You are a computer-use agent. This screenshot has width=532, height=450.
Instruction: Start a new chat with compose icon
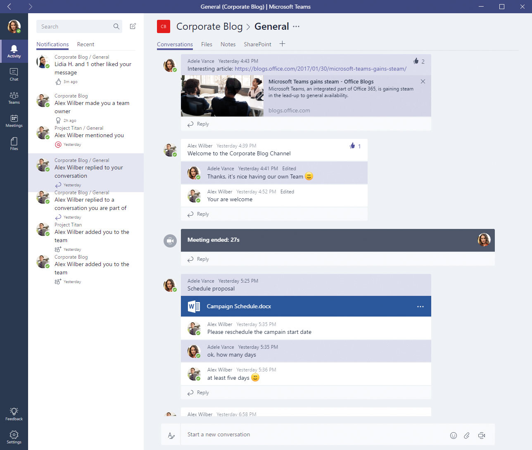click(133, 26)
